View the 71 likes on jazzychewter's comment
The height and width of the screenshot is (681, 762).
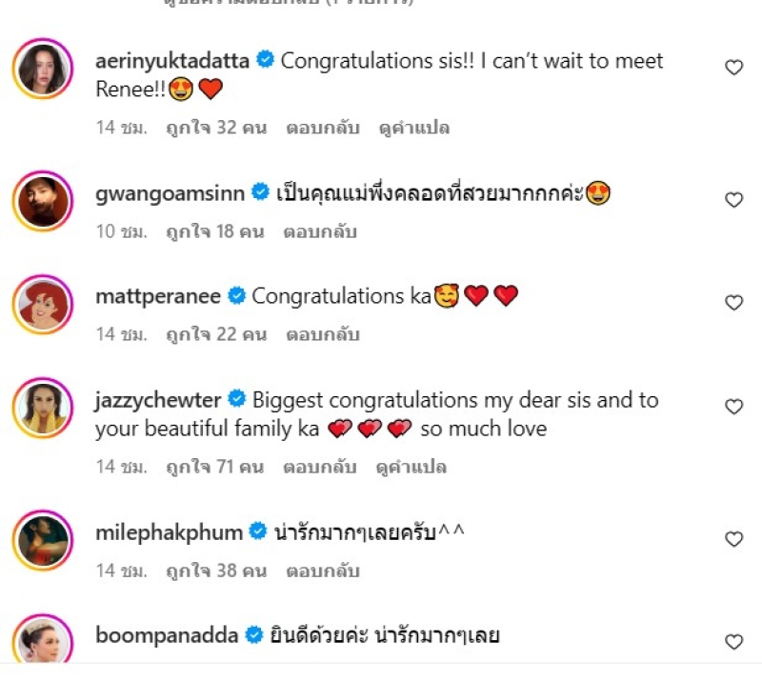coord(215,468)
